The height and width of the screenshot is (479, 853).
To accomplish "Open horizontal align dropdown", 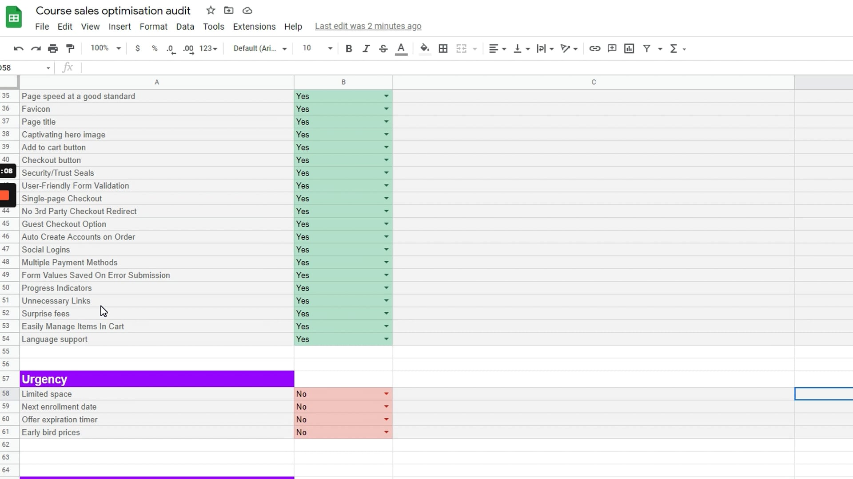I will 498,49.
